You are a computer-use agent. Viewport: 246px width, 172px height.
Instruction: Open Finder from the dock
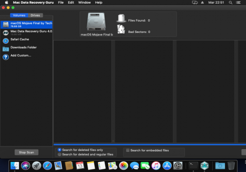tap(15, 166)
